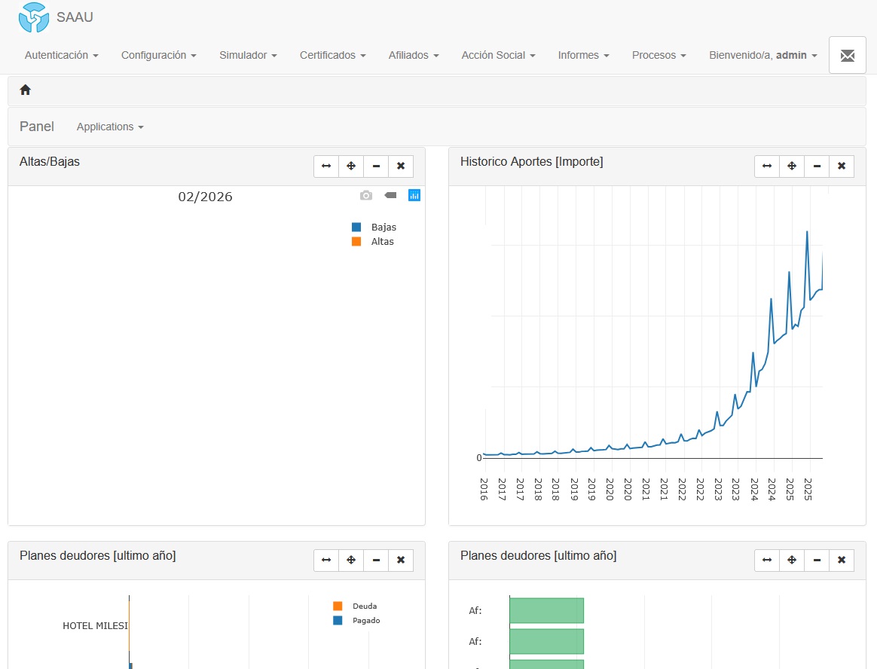Click the home breadcrumb icon
The height and width of the screenshot is (669, 877).
pyautogui.click(x=25, y=90)
